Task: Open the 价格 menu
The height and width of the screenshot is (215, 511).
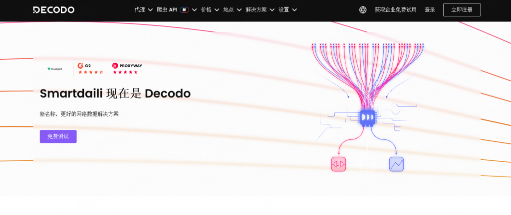Action: click(x=206, y=10)
